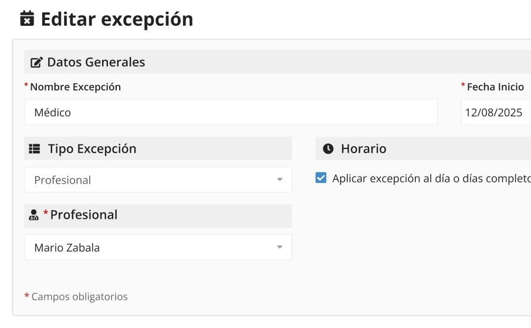Click the Nombre Excepción text field
531x328 pixels.
(x=231, y=112)
